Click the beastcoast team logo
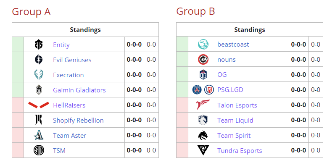335x168 pixels. (x=203, y=45)
